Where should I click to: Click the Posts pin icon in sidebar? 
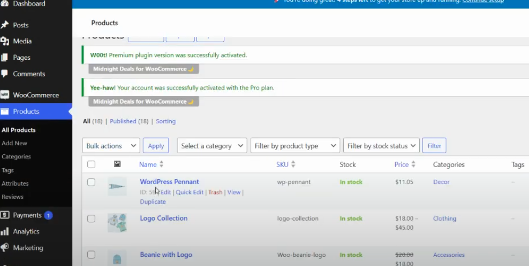(x=5, y=25)
